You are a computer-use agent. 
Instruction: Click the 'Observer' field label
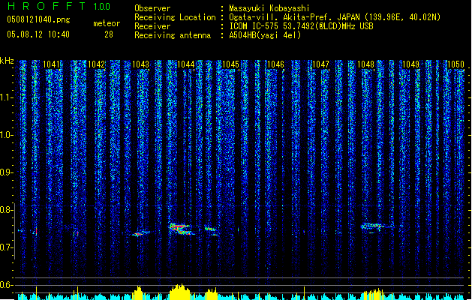pos(152,8)
